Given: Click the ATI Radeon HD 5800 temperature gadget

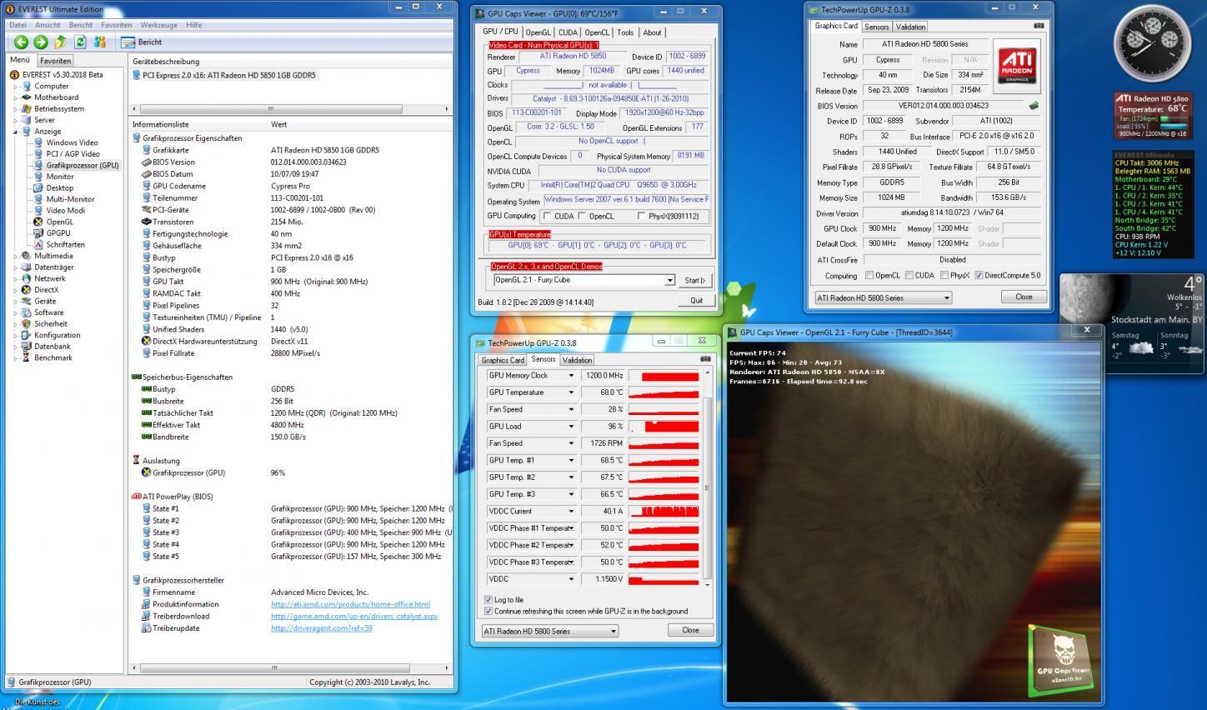Looking at the screenshot, I should [x=1153, y=115].
